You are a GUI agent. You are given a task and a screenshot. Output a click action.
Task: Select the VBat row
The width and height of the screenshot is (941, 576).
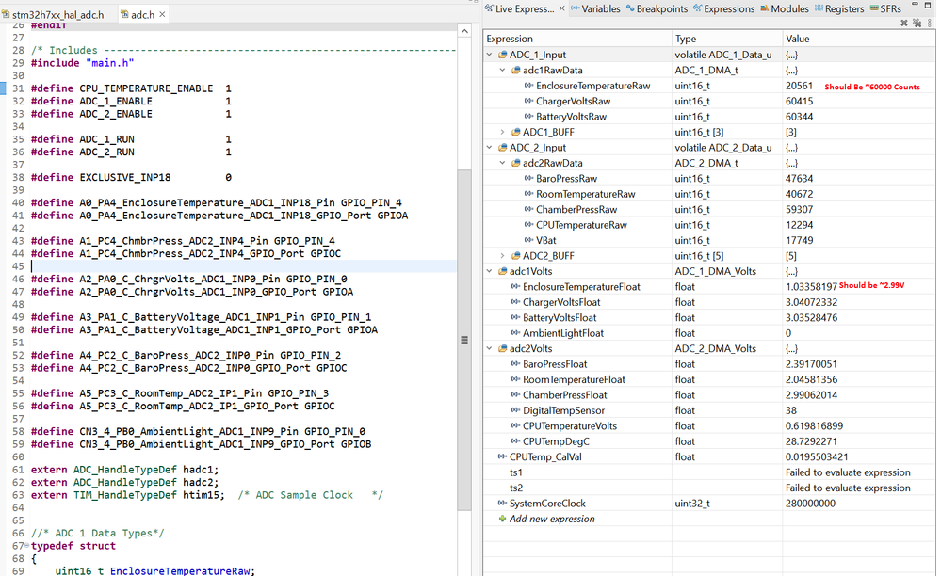pos(708,240)
